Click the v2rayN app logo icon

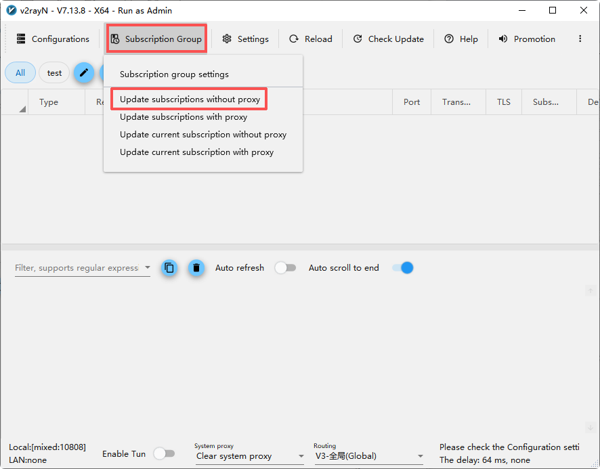12,10
